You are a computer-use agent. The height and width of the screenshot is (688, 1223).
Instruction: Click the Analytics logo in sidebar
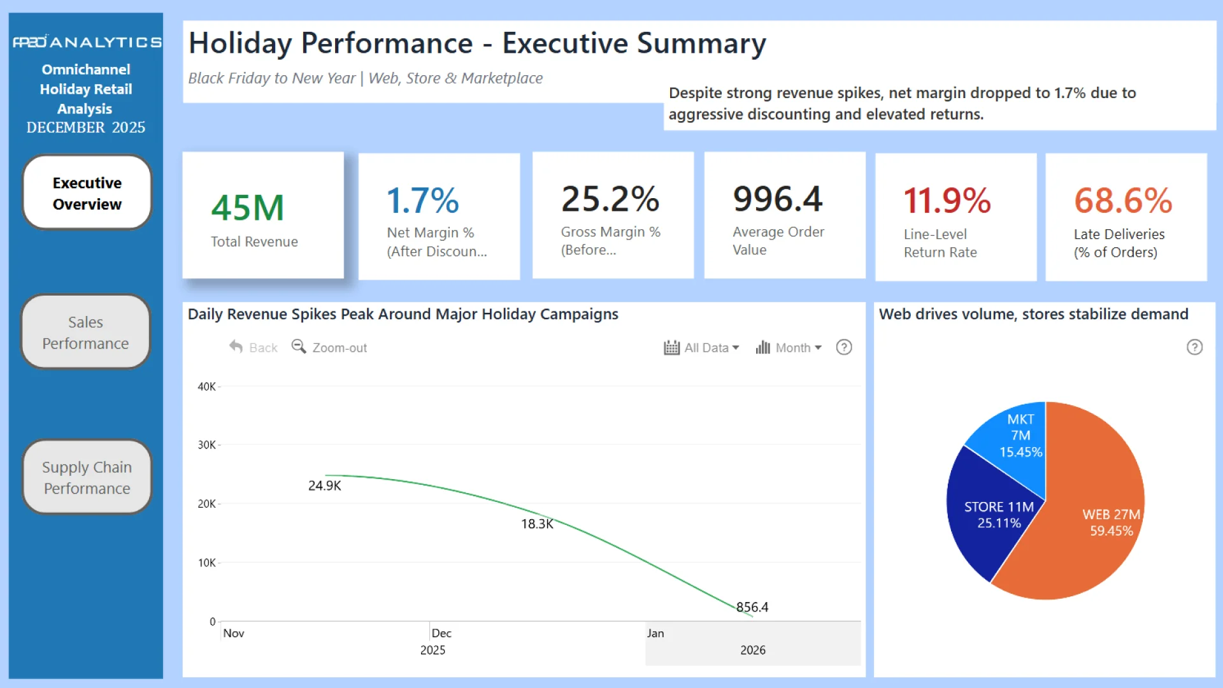pyautogui.click(x=87, y=42)
